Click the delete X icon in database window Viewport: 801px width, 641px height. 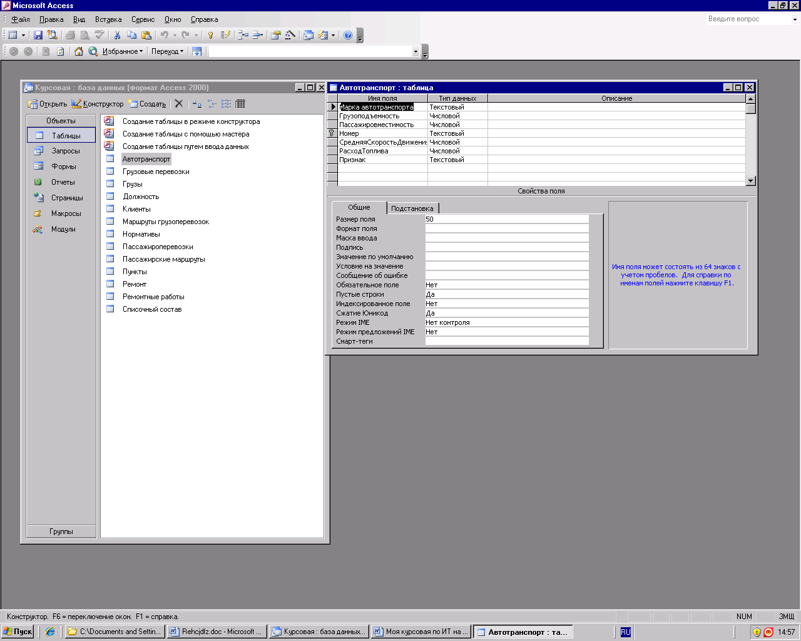pos(179,104)
